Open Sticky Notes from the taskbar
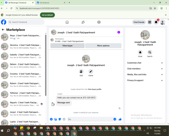Screen dimensions: 169x136 pos(22,128)
